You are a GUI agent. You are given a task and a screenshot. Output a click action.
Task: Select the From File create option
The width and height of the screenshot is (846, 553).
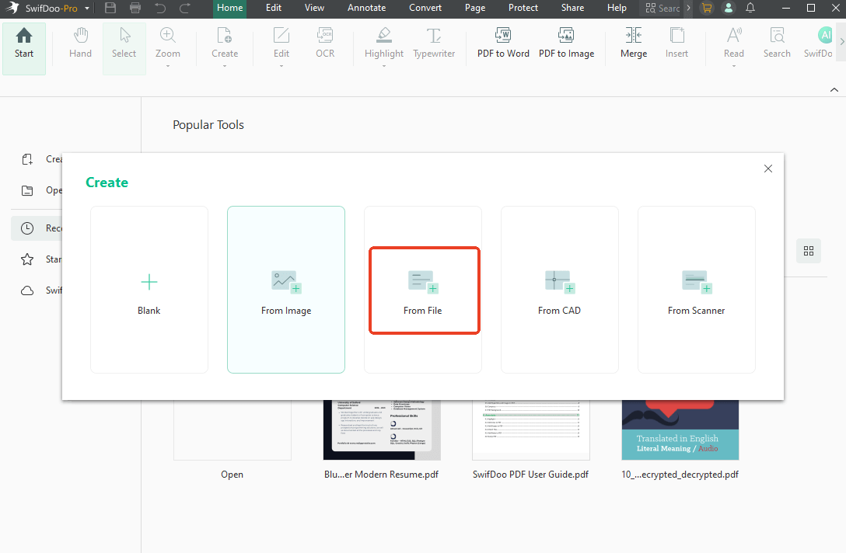click(x=422, y=290)
